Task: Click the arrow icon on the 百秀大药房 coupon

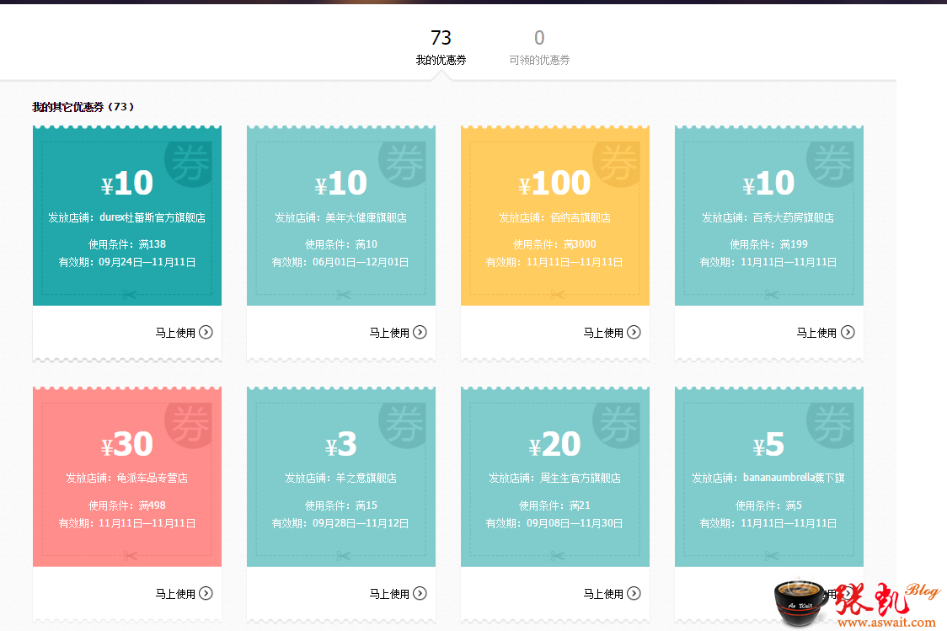Action: click(848, 333)
